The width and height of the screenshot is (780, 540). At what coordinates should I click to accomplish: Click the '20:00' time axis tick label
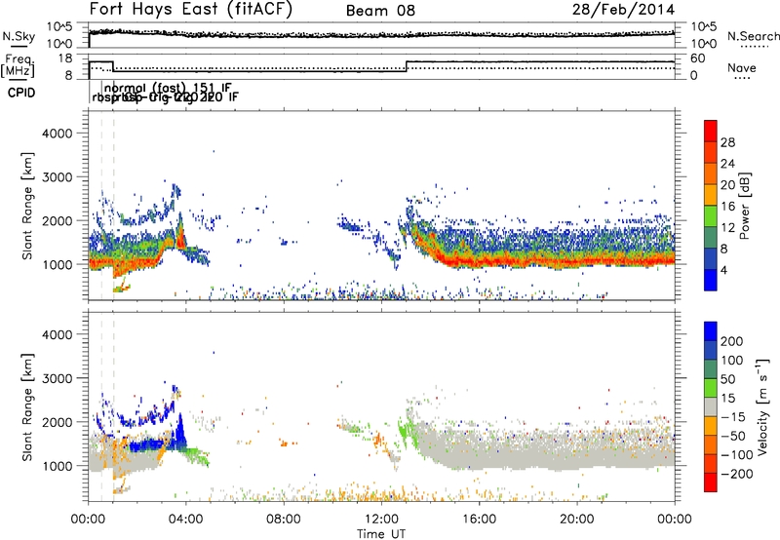577,520
